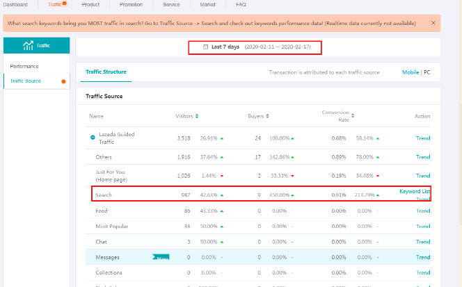Click the Others row name

(104, 157)
